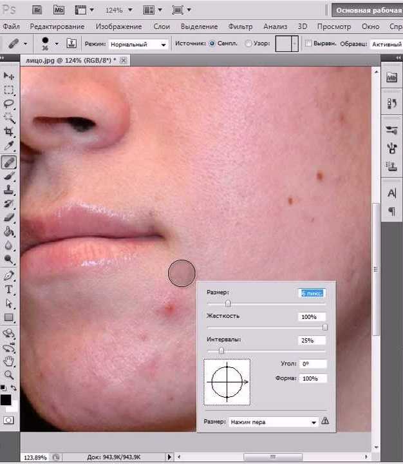Select the Path Selection tool
Viewport: 403px width, 464px height.
[9, 304]
